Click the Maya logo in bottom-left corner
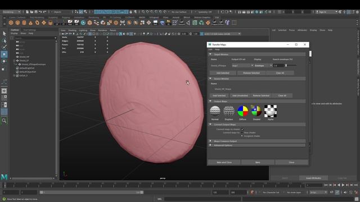360x202 pixels. (x=4, y=177)
